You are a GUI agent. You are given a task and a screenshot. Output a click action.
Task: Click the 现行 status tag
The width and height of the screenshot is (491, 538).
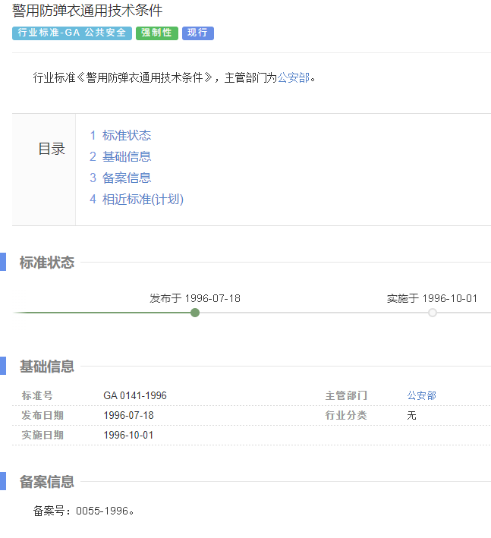(x=198, y=33)
